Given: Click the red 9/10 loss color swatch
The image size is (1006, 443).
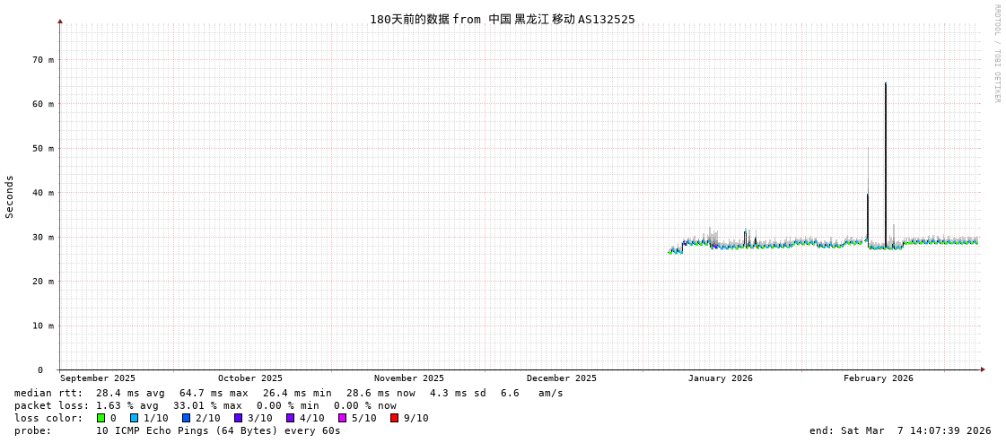Looking at the screenshot, I should 394,418.
